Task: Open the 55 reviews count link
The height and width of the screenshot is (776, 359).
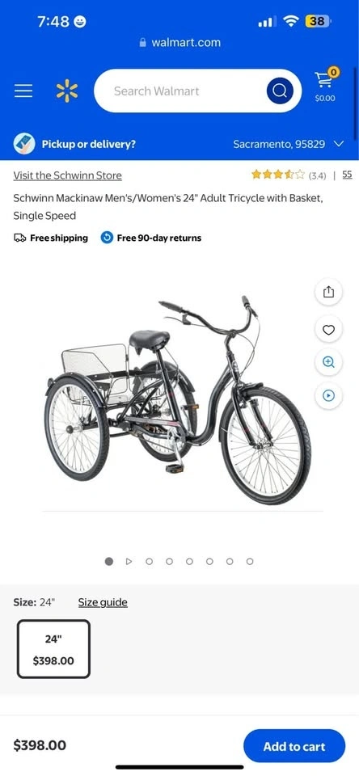Action: point(347,175)
